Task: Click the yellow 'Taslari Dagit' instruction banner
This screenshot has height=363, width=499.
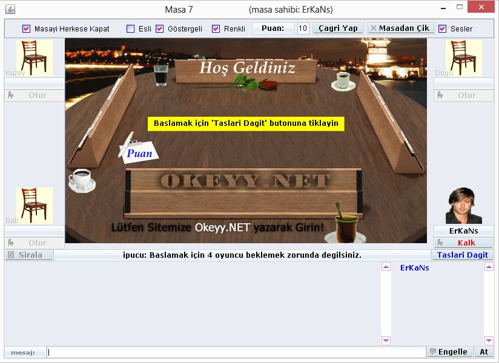Action: coord(246,123)
